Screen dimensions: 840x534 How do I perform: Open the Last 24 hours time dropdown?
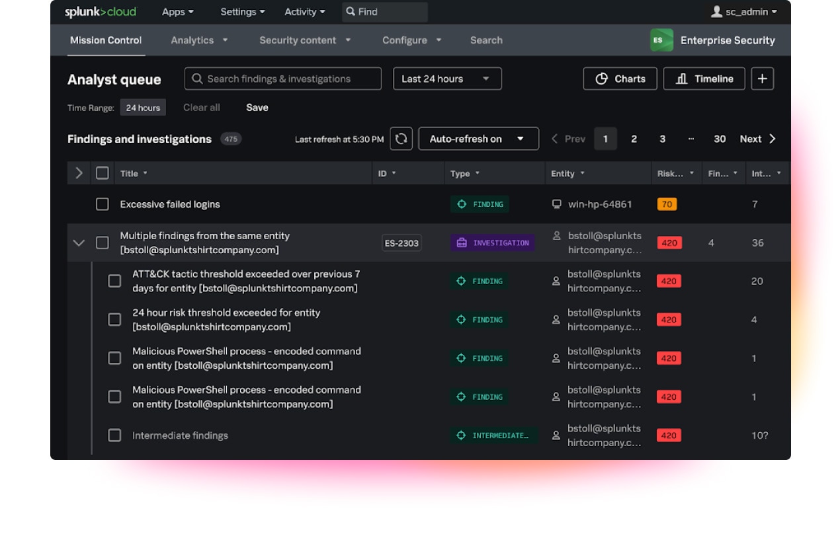click(x=447, y=79)
